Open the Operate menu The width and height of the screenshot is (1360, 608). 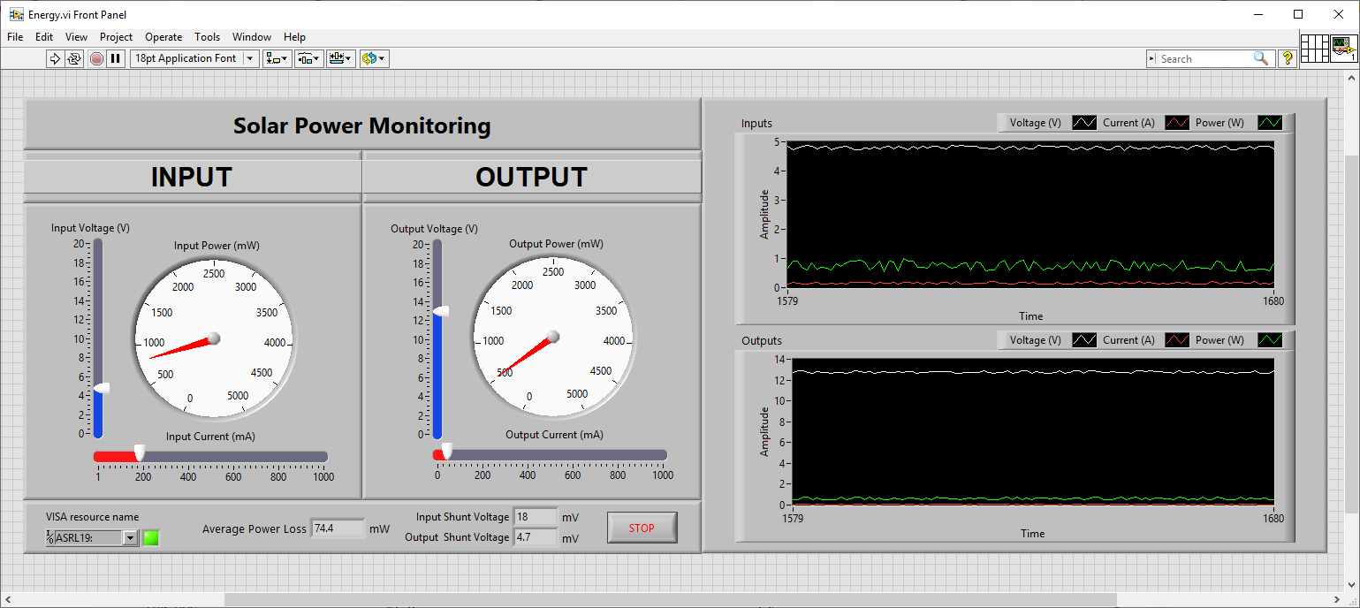click(163, 37)
